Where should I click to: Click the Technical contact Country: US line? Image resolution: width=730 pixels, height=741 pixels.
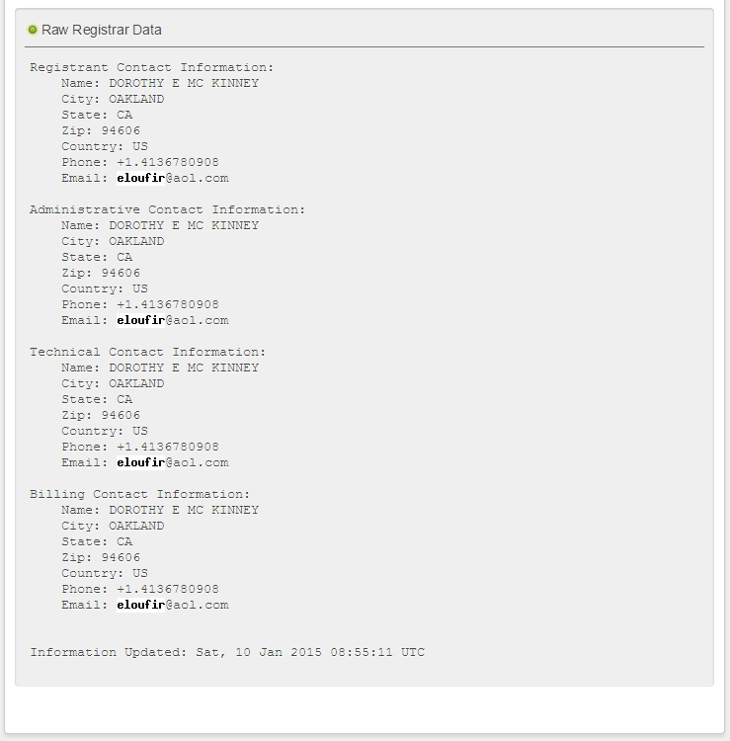[105, 431]
